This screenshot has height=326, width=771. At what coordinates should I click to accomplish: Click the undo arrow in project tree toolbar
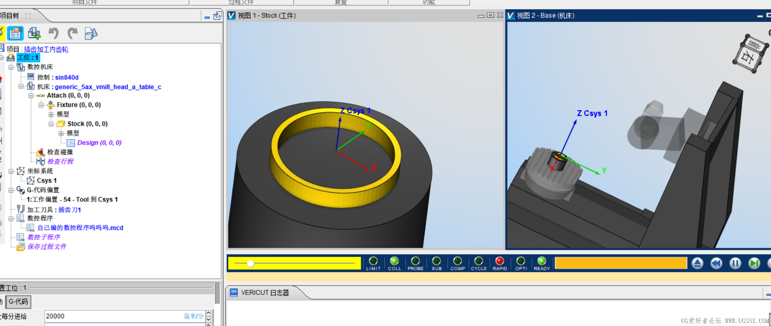tap(54, 33)
